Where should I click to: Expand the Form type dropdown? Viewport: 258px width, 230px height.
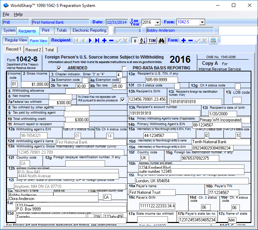point(202,22)
